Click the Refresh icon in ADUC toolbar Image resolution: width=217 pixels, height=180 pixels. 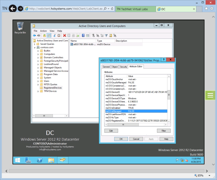[73, 36]
